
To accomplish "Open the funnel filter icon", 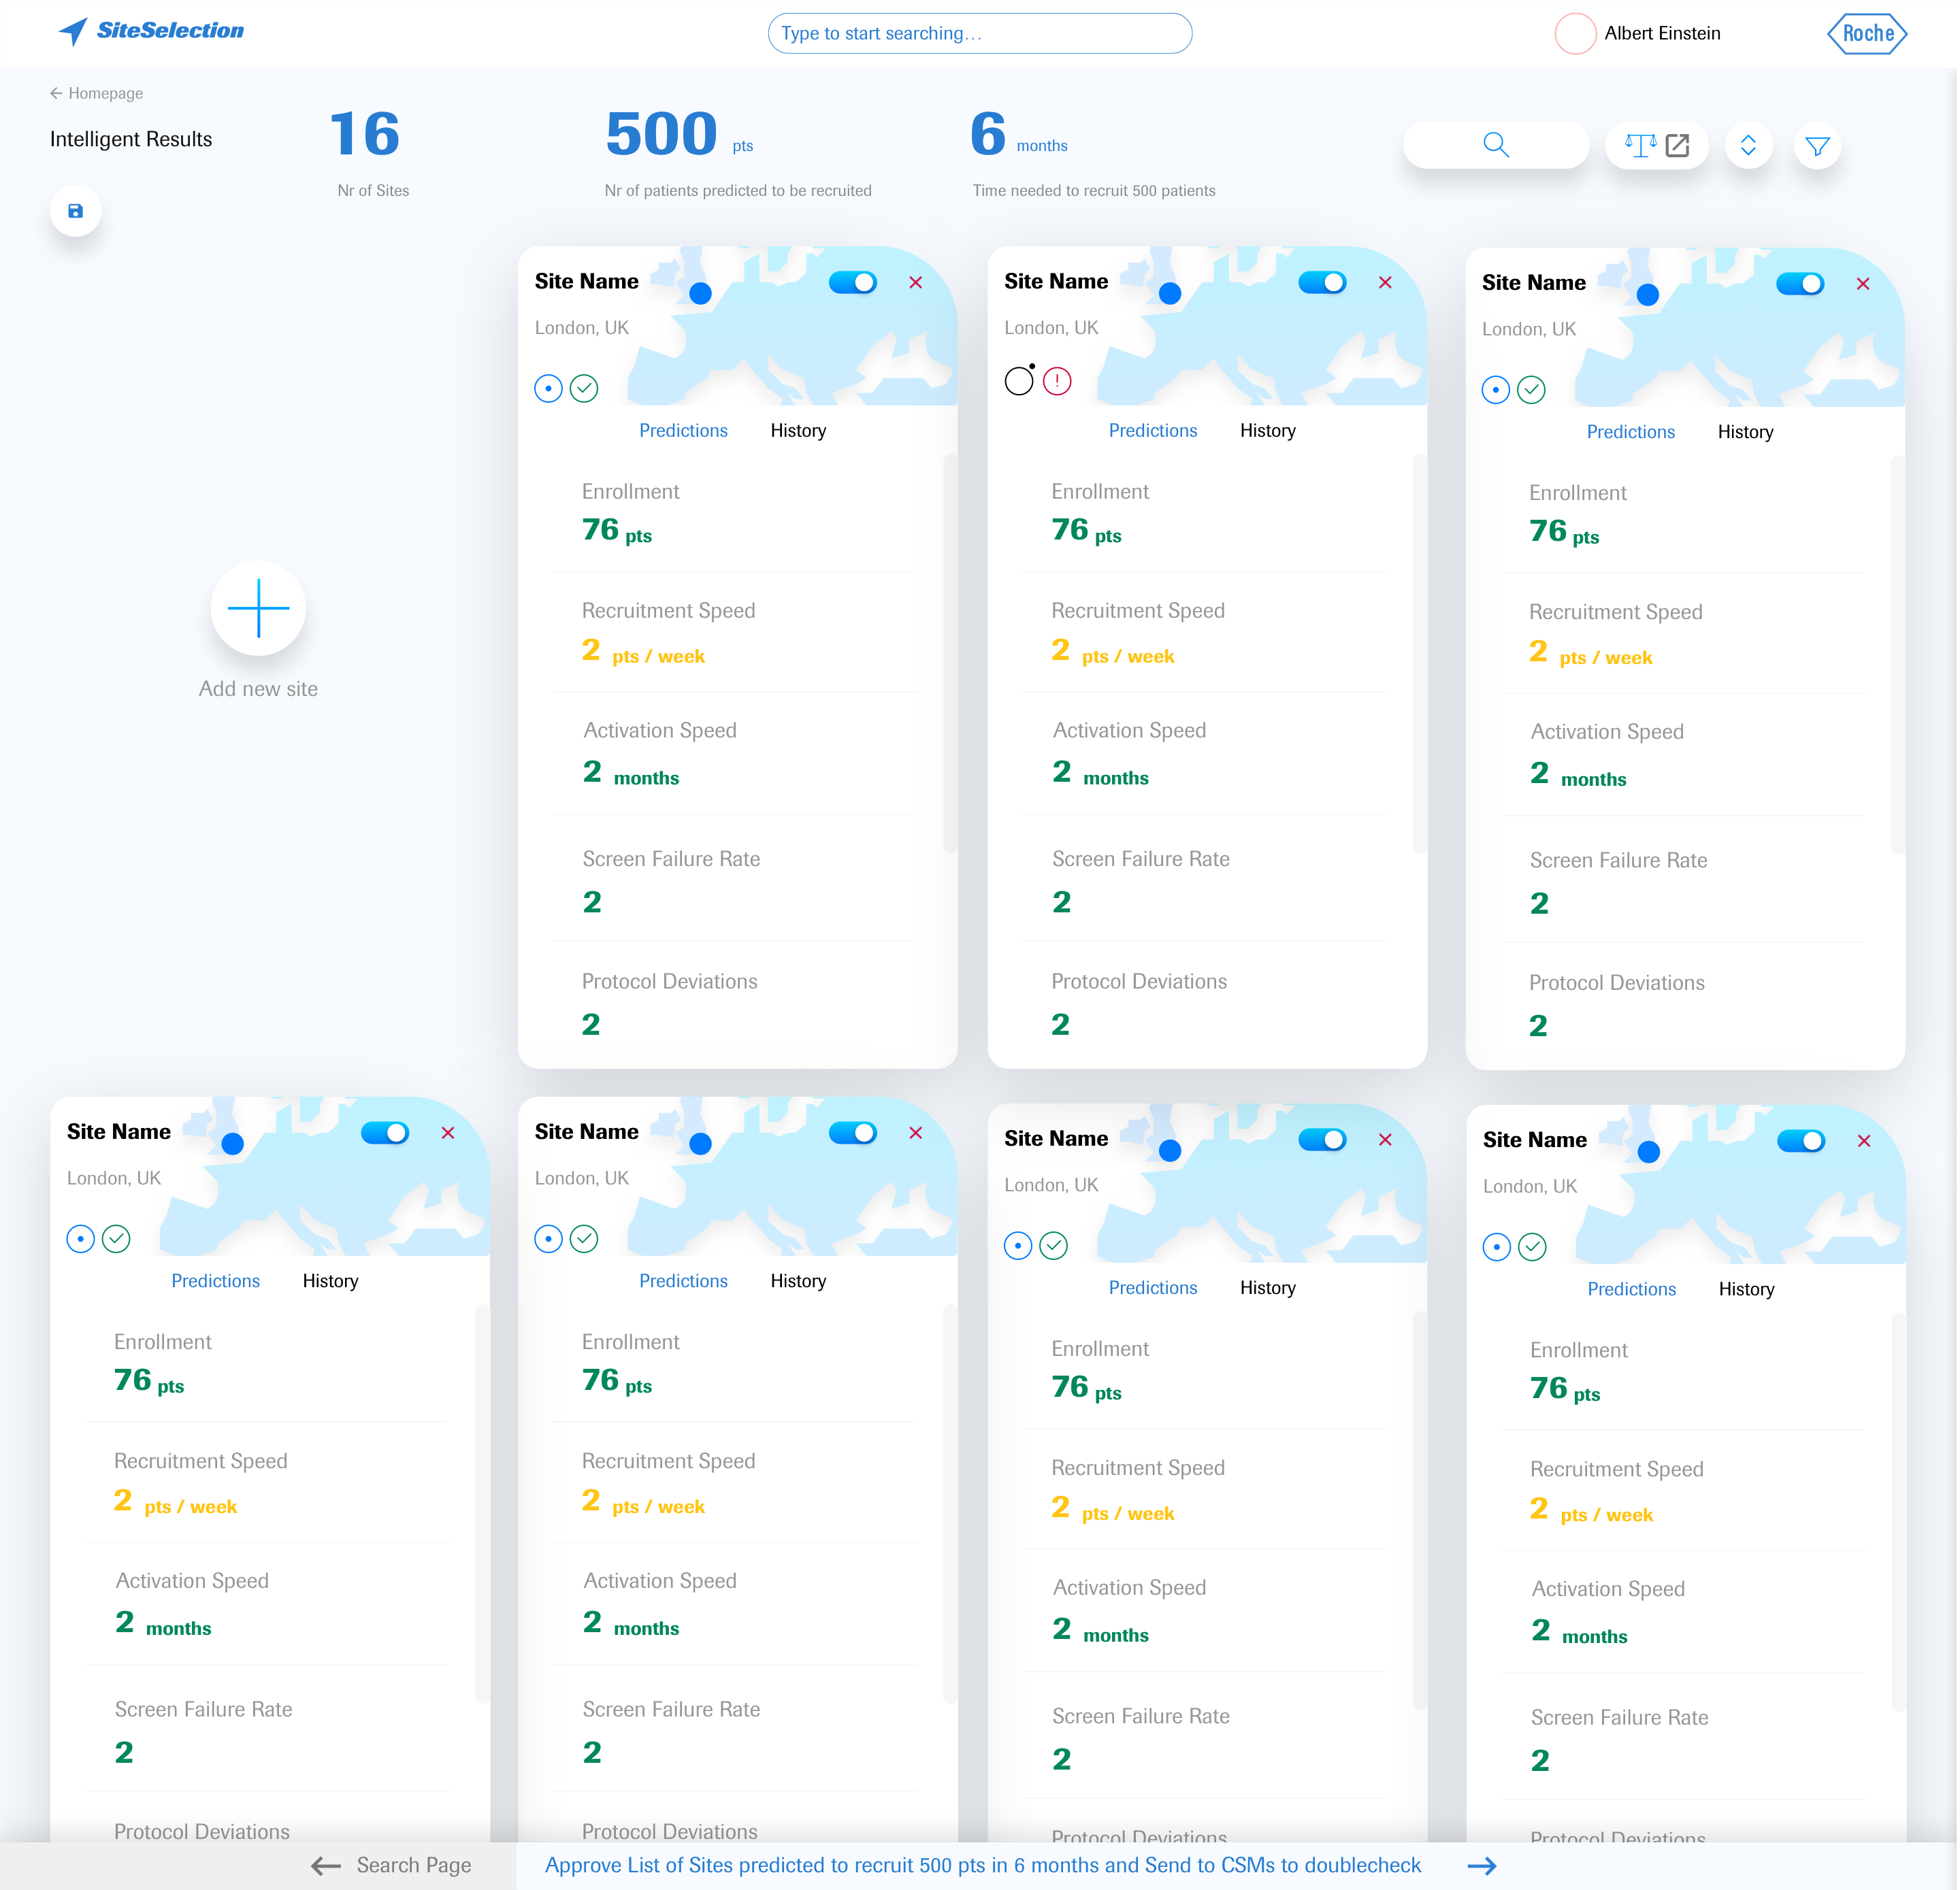I will [x=1817, y=146].
